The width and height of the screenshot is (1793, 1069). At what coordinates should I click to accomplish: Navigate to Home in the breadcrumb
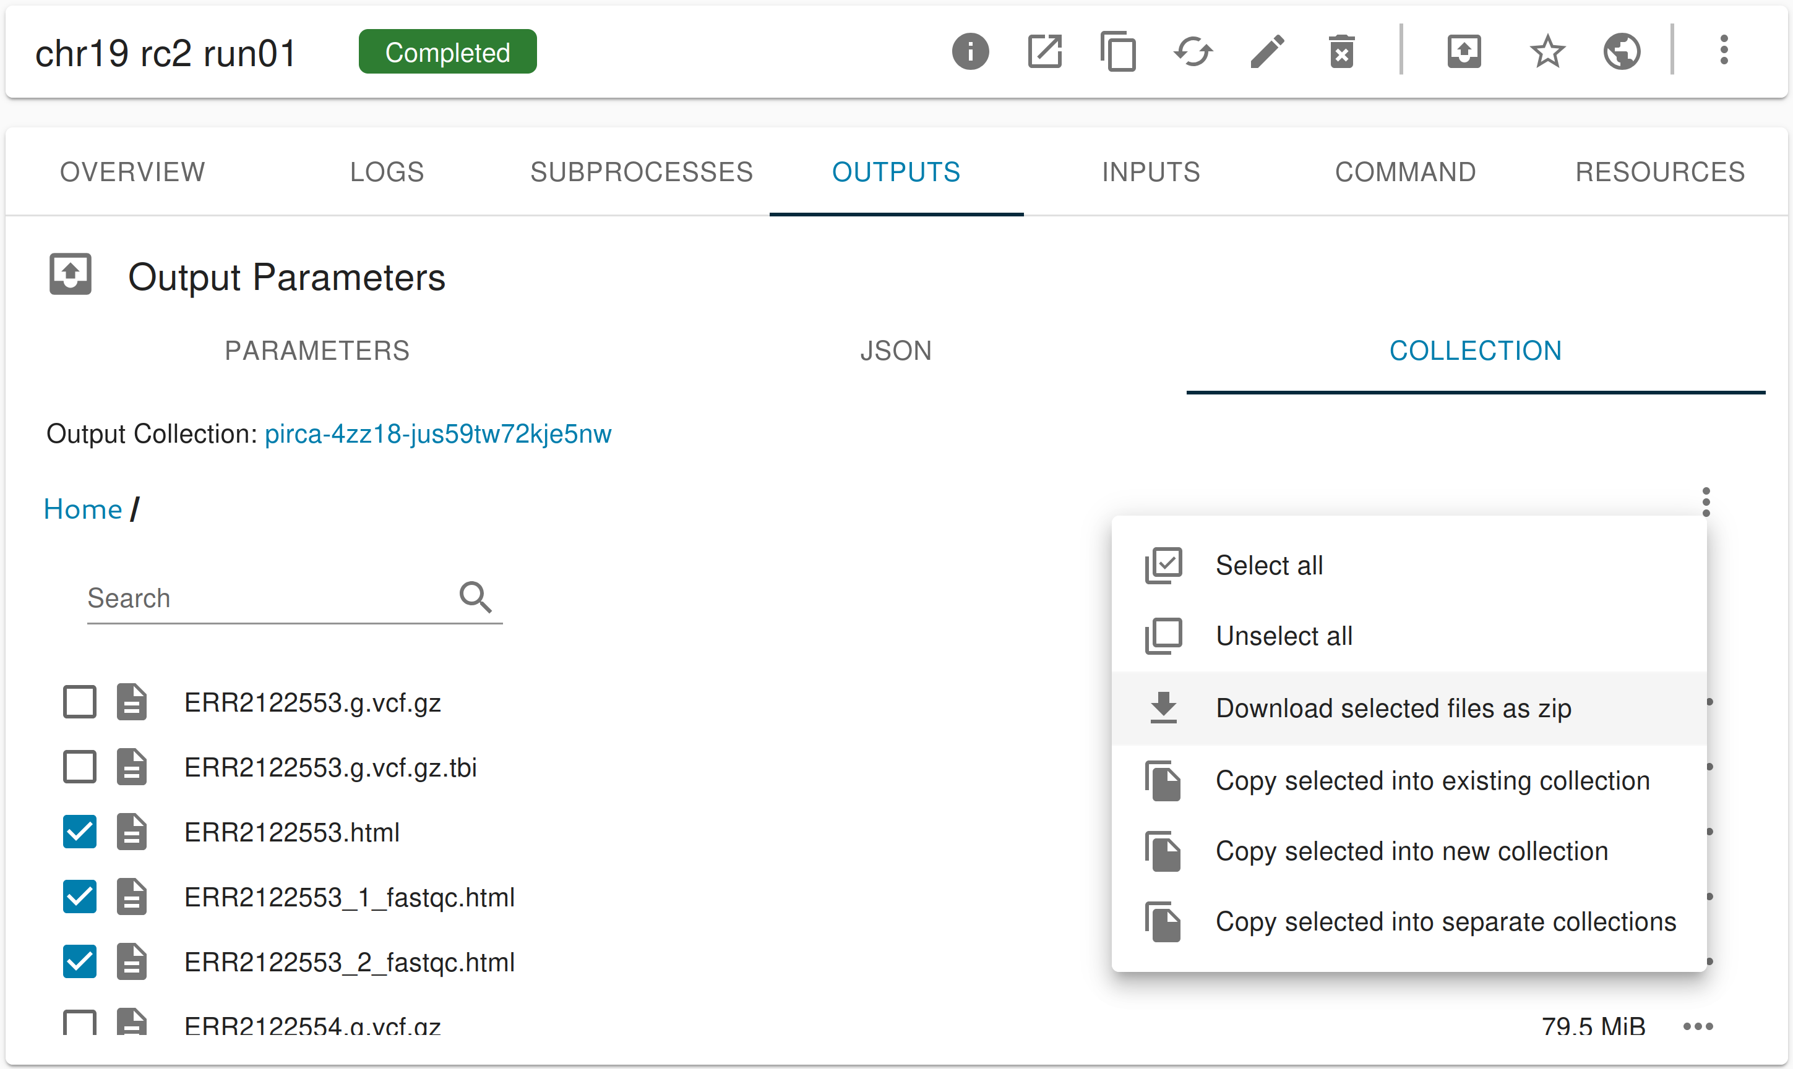83,509
